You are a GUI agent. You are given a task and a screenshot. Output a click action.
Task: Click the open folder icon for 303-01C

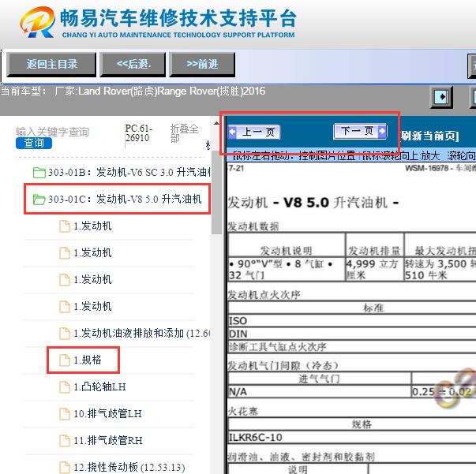coord(39,200)
